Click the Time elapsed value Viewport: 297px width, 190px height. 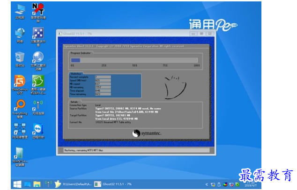103,91
